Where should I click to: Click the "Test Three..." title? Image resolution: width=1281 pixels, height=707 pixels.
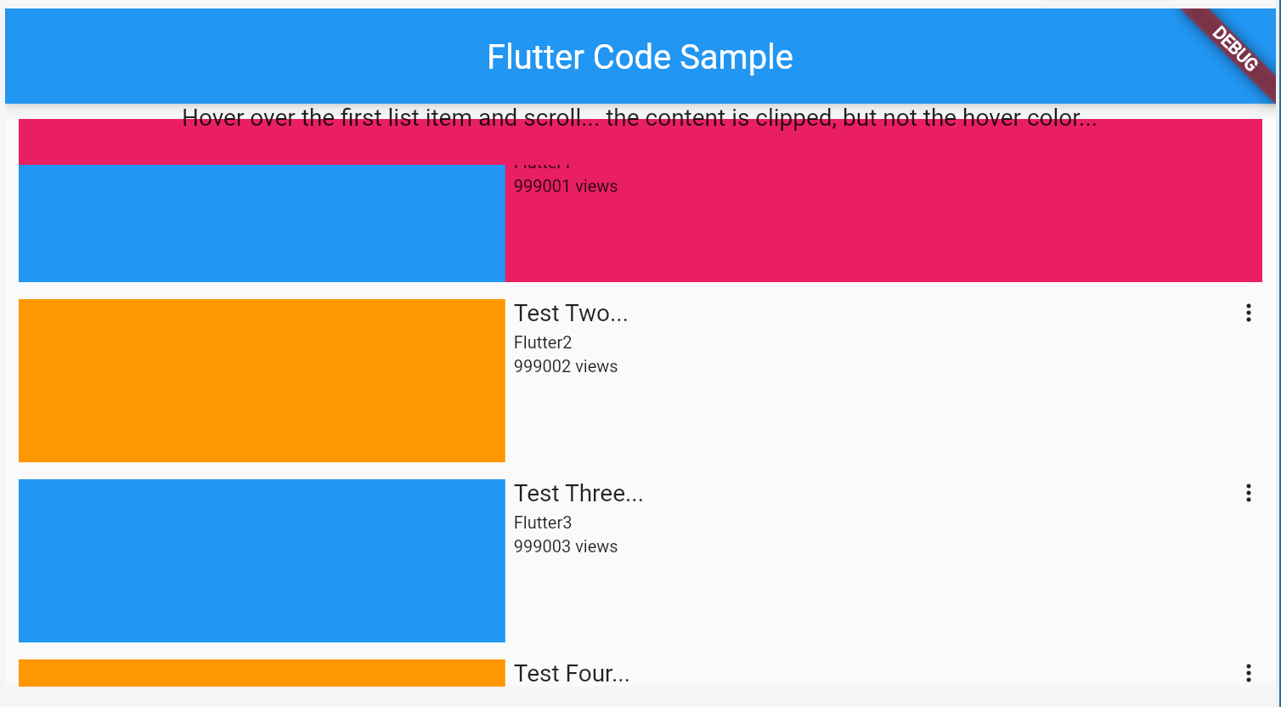pyautogui.click(x=578, y=494)
